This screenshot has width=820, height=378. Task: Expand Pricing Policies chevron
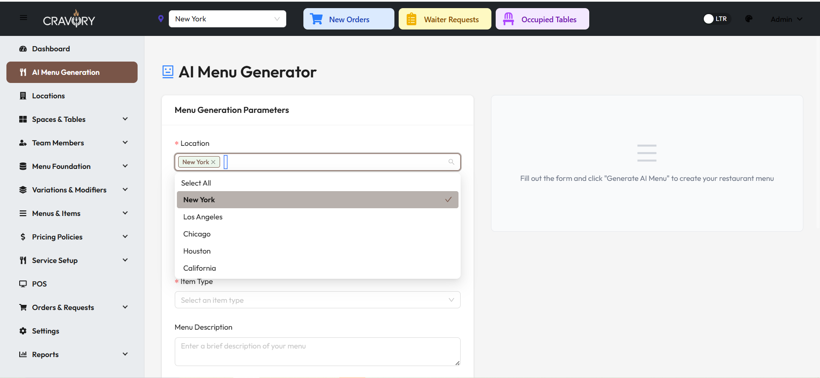tap(125, 236)
